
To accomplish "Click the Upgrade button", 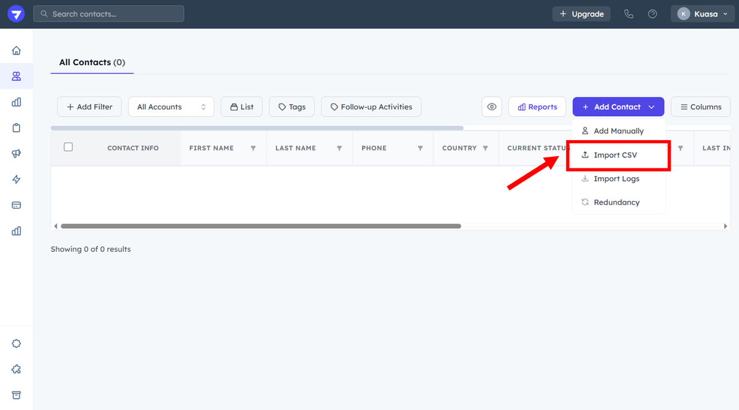I will click(x=581, y=14).
